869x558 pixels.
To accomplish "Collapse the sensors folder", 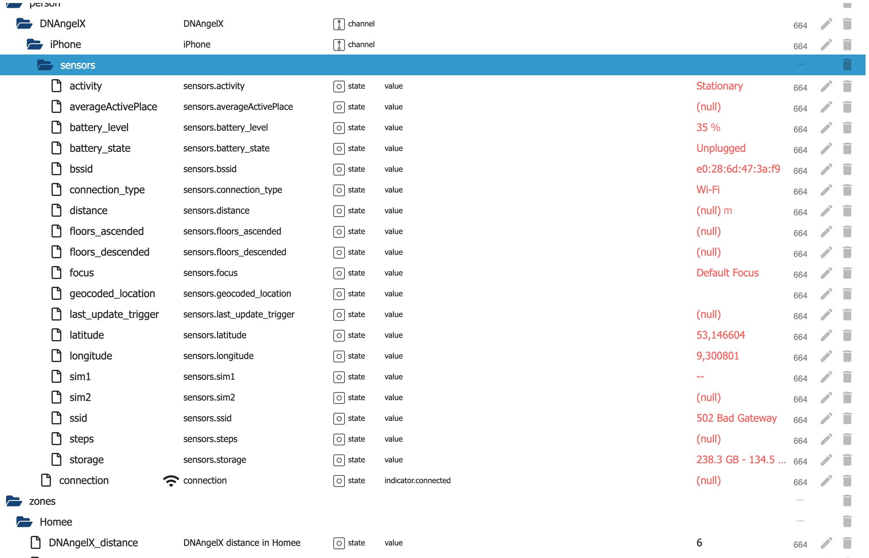I will (45, 65).
